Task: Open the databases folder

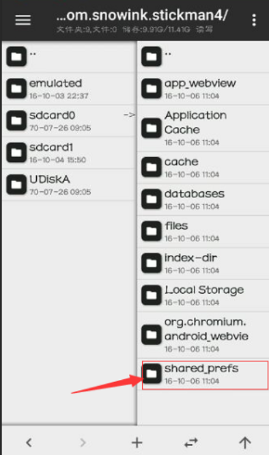Action: pos(203,199)
